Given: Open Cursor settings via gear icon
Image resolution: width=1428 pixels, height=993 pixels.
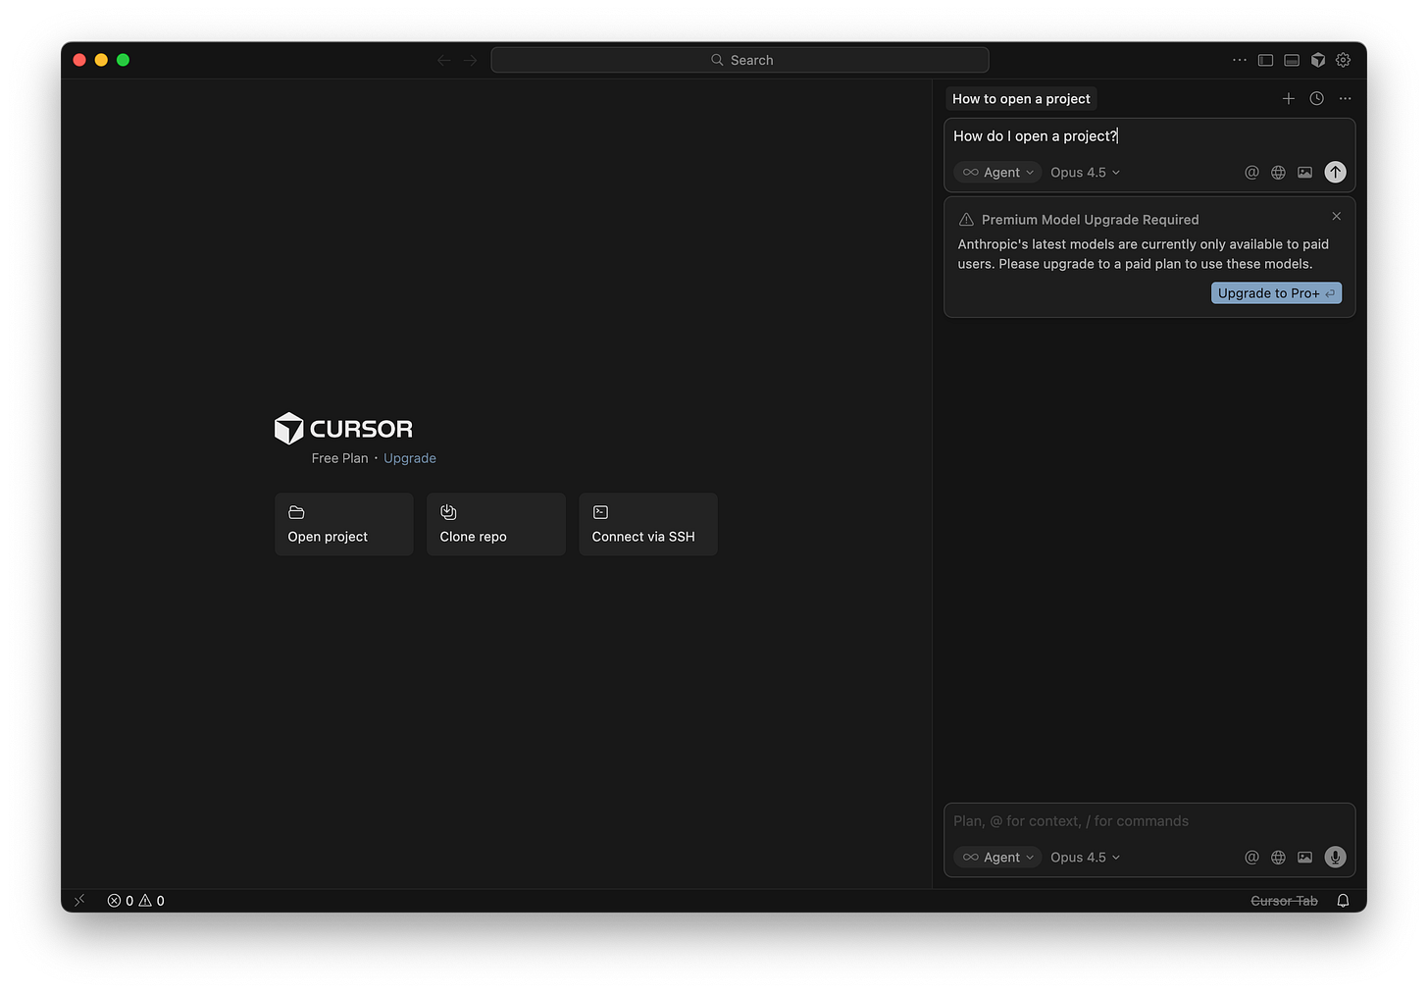Looking at the screenshot, I should [x=1344, y=60].
